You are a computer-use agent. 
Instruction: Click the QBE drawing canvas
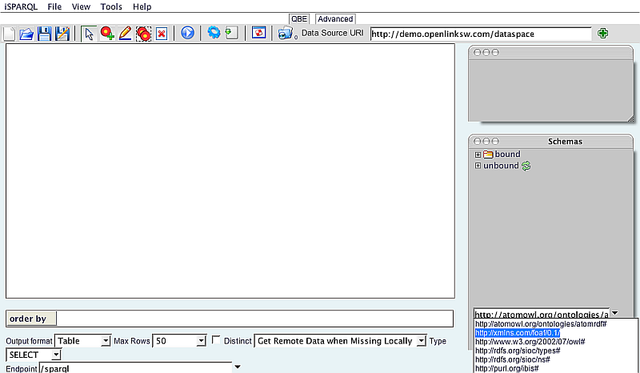[230, 170]
